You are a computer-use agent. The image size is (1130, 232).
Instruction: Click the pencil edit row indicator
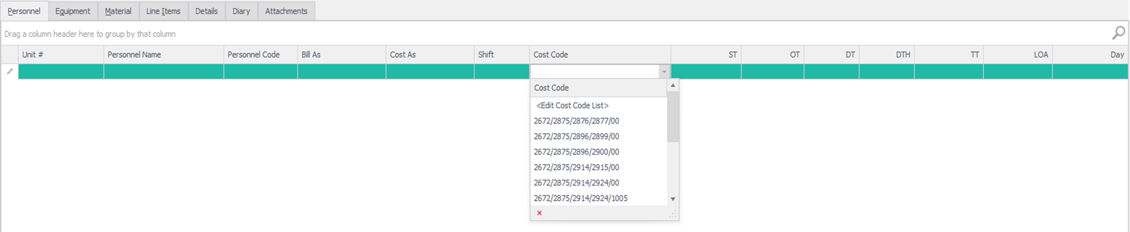(x=10, y=71)
